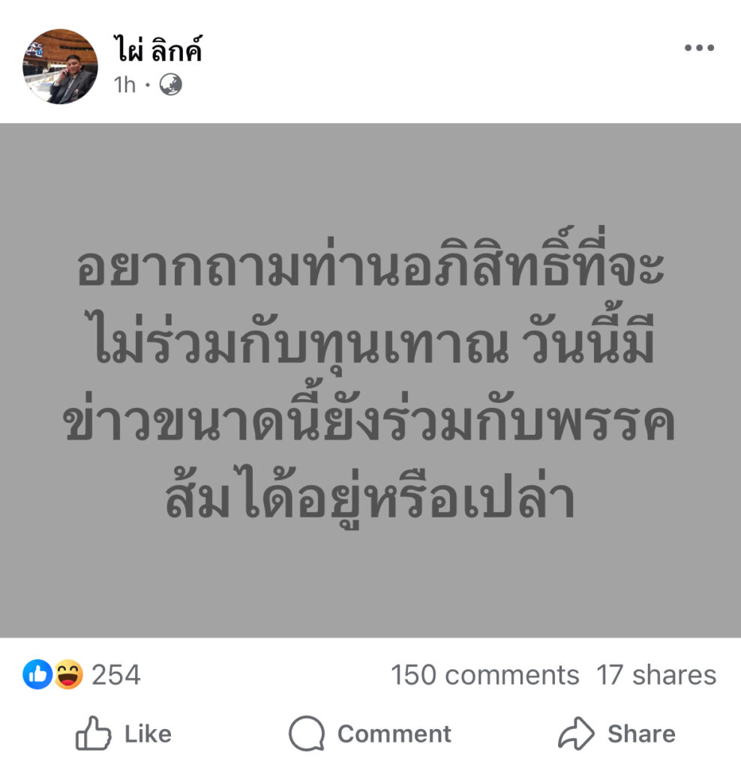Tap the curved arrow Share icon
This screenshot has width=741, height=768.
tap(577, 733)
